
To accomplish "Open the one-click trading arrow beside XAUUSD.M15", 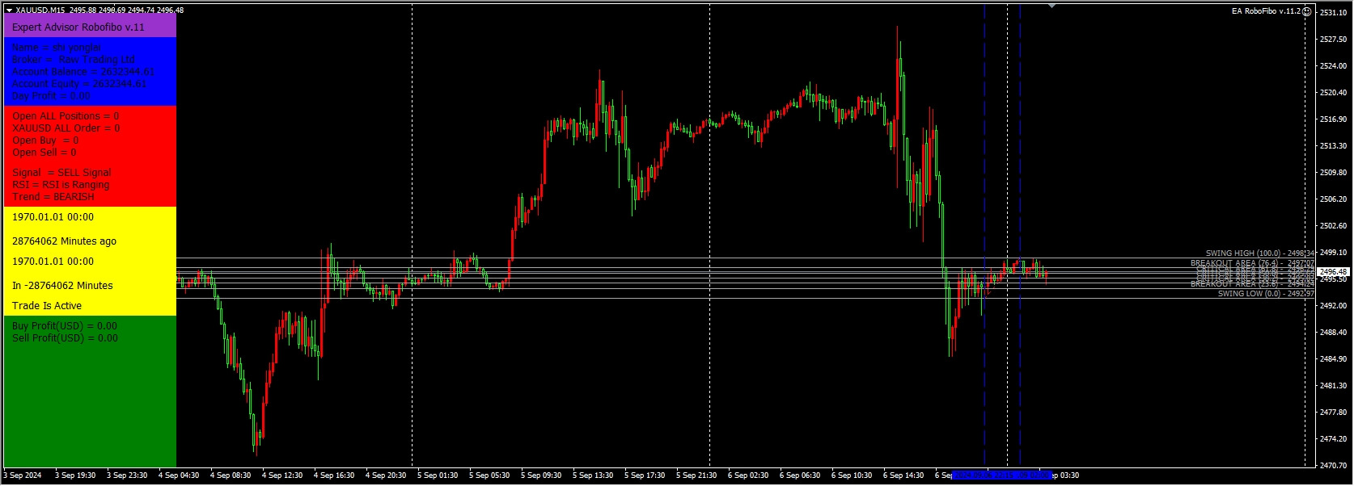I will pos(9,10).
